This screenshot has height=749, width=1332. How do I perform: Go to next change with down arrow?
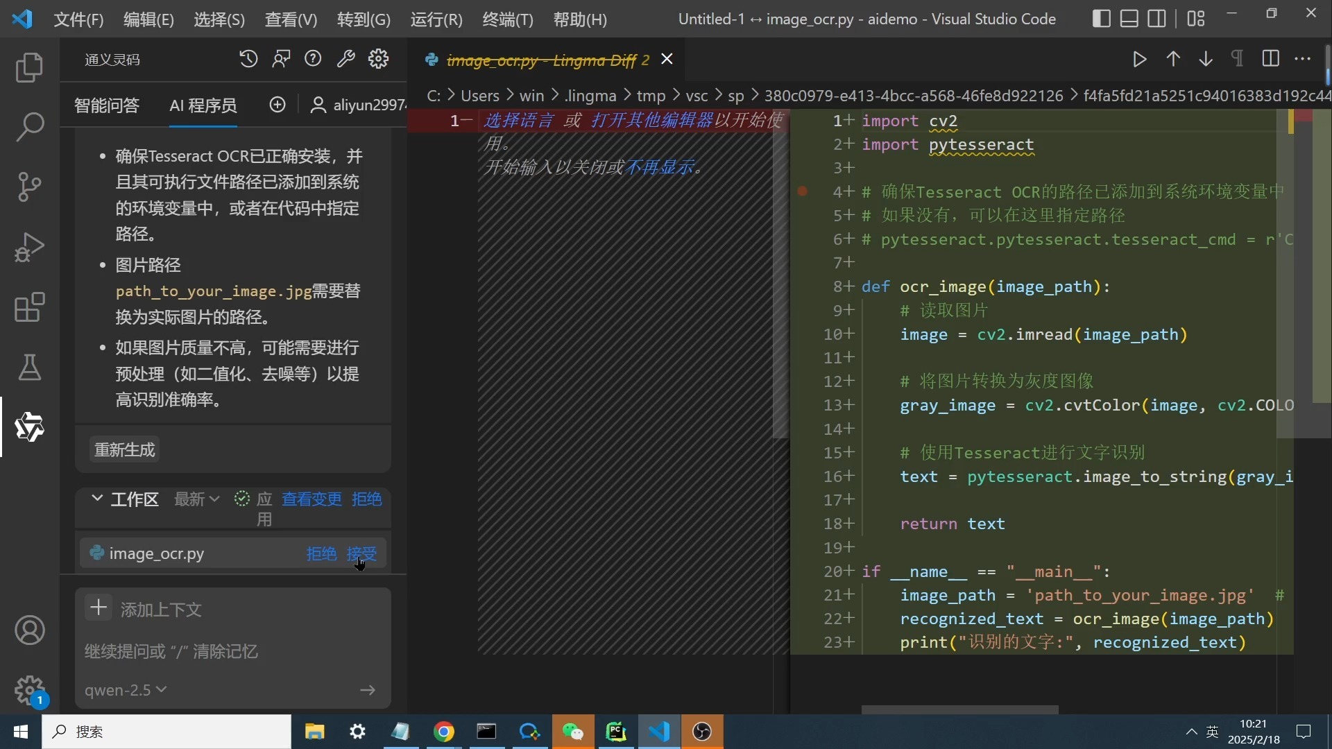pyautogui.click(x=1206, y=59)
